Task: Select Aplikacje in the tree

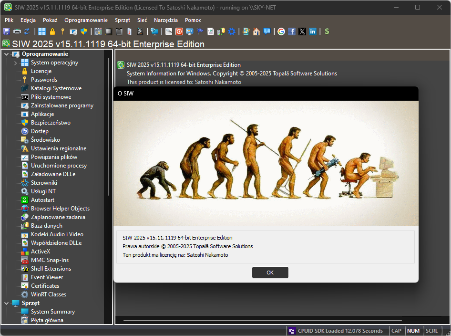Action: [42, 114]
